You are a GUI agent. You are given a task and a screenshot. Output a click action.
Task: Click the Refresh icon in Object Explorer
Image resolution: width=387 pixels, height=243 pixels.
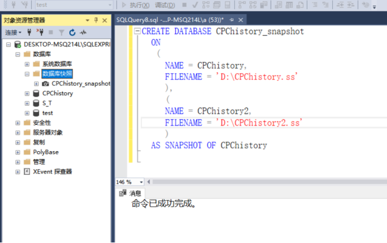tap(72, 32)
